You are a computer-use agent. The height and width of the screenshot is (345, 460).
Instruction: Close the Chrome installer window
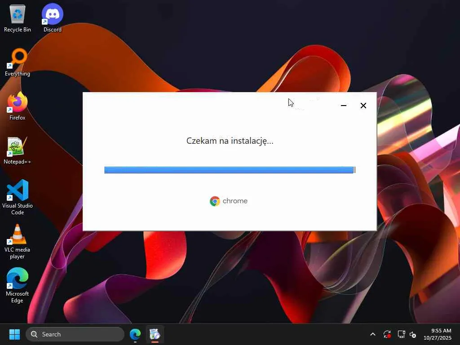(x=363, y=106)
